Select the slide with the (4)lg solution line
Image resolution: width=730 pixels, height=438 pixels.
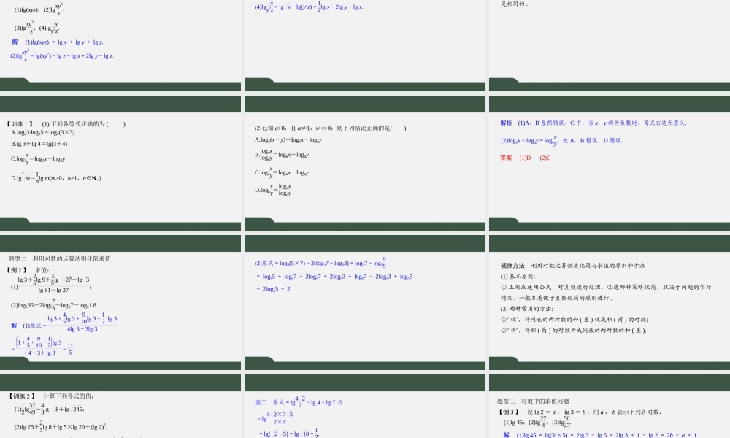tap(365, 45)
